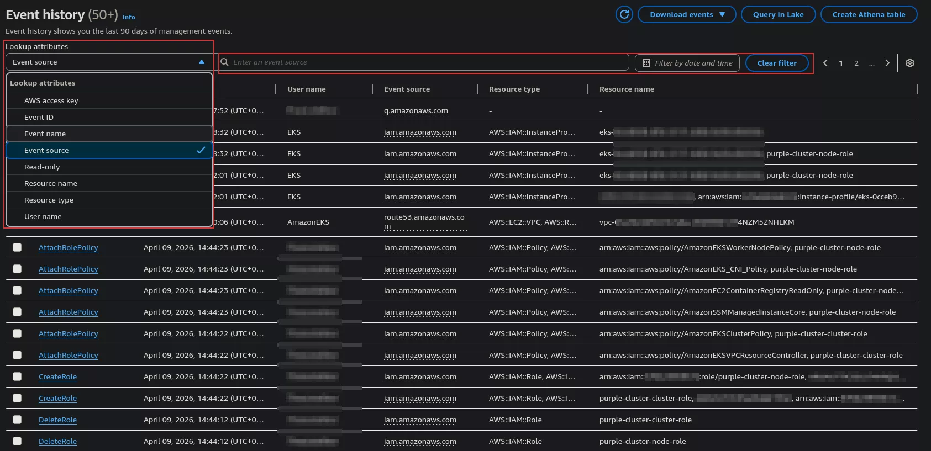Open AttachRolePolicy event for AmazonEKSWorkerNodePolicy
Screen dimensions: 931x451
[x=69, y=247]
